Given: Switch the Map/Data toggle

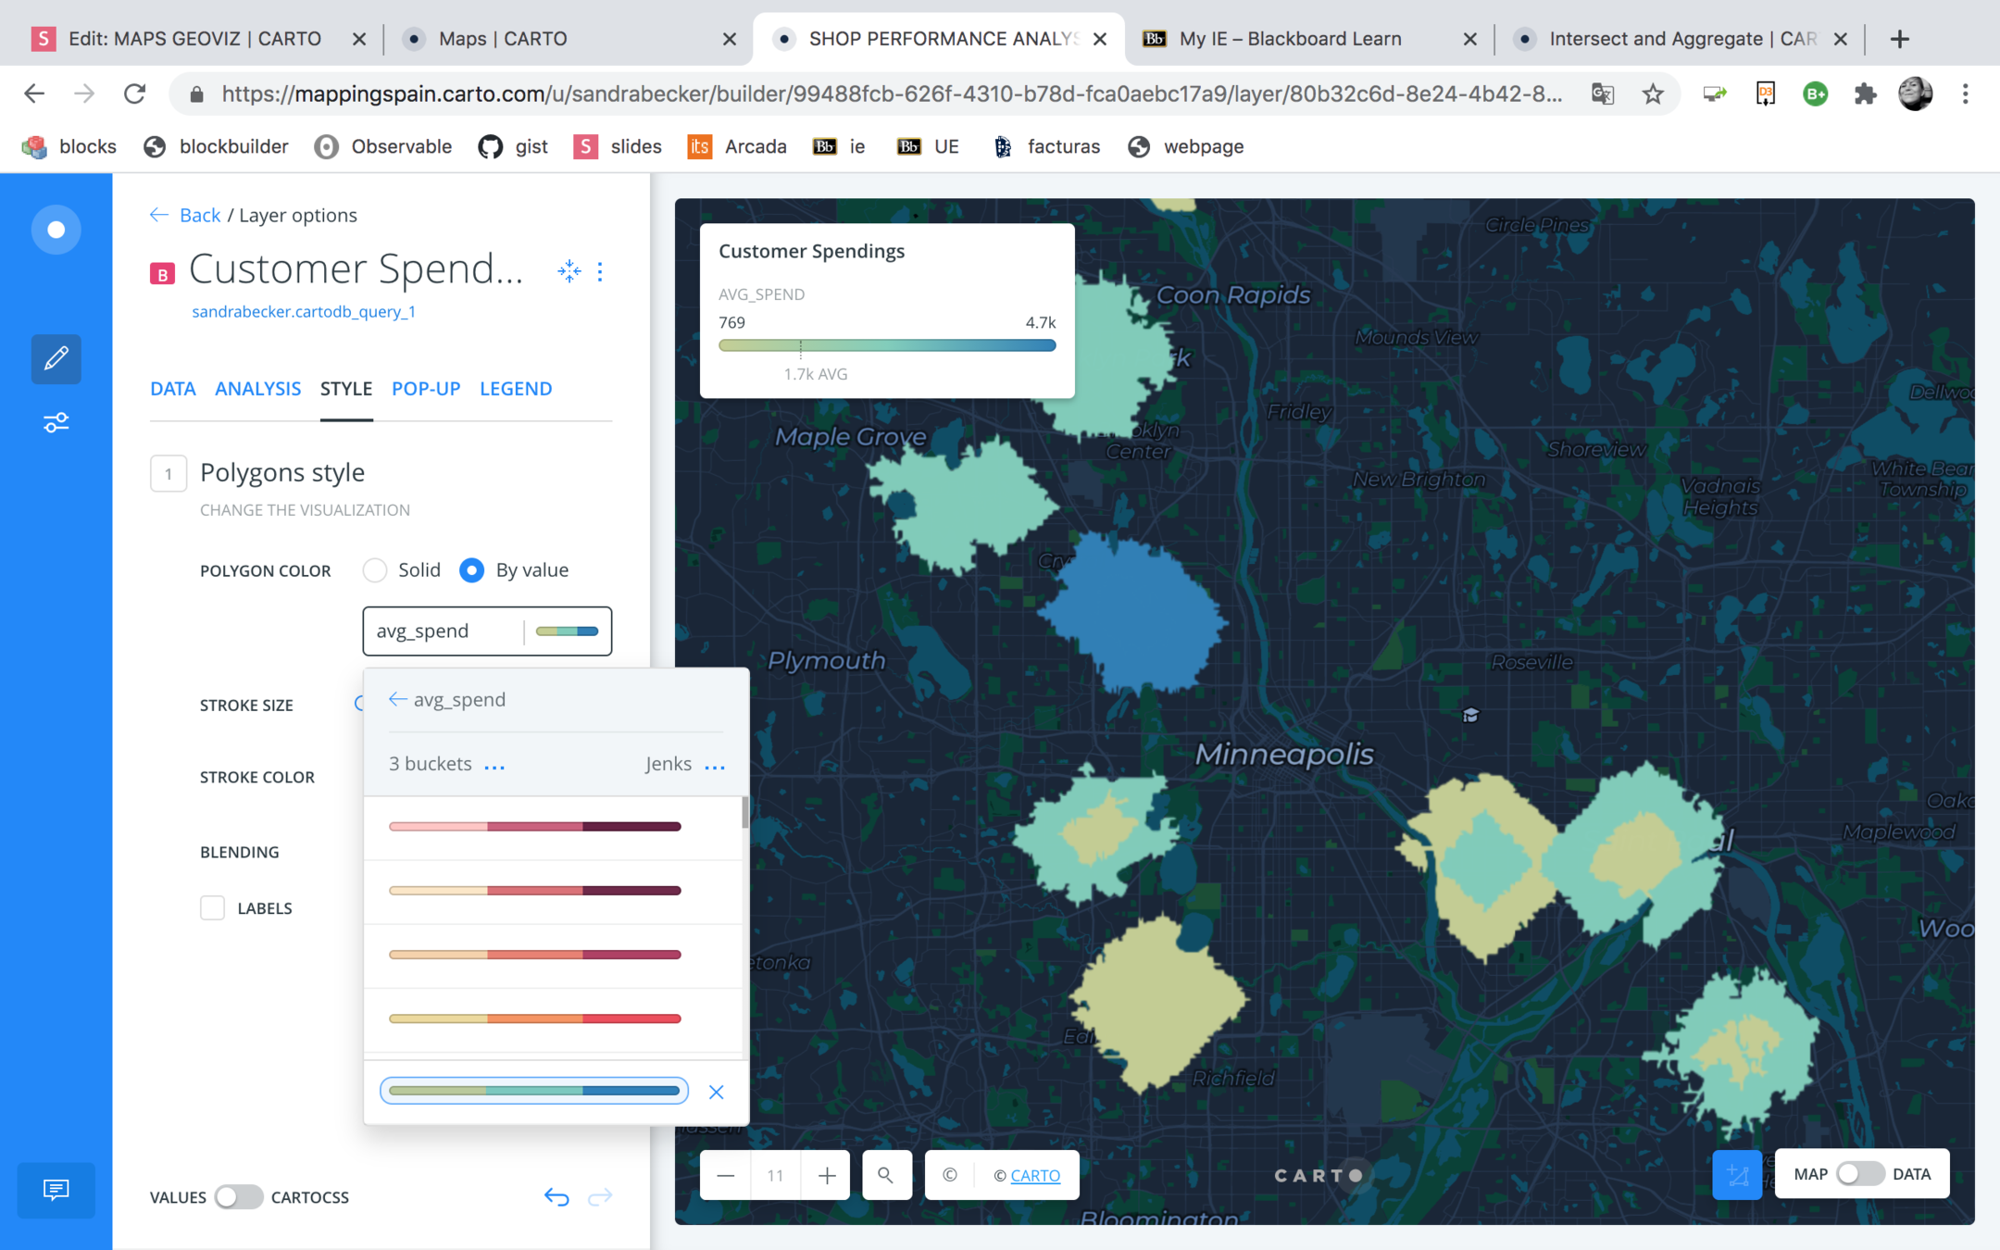Looking at the screenshot, I should tap(1860, 1174).
